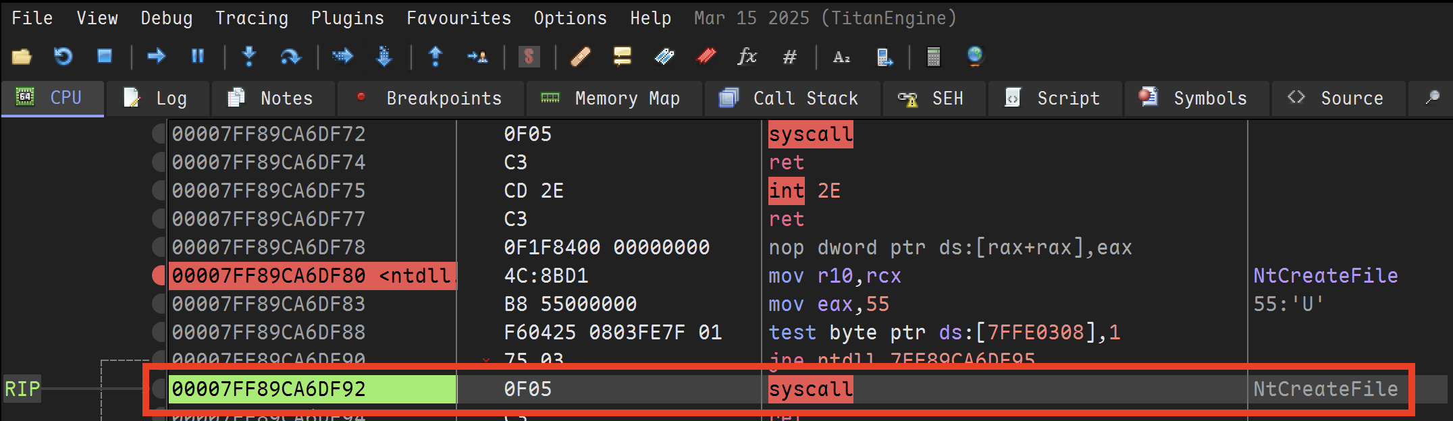Select the comment 55:'U'

coord(1288,304)
